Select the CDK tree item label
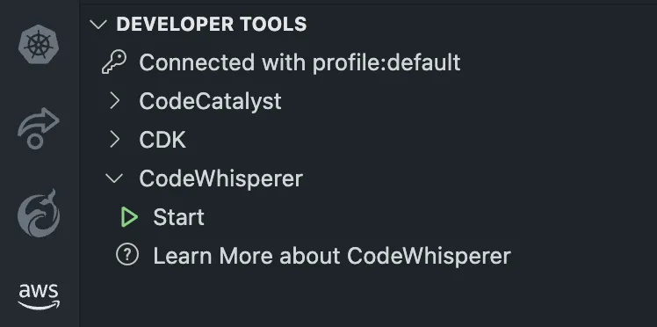This screenshot has height=327, width=657. tap(162, 140)
